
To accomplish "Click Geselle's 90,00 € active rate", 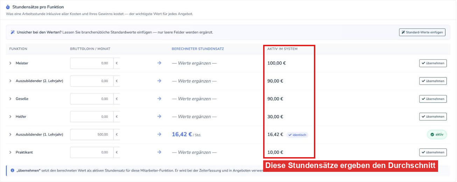I will pyautogui.click(x=275, y=99).
